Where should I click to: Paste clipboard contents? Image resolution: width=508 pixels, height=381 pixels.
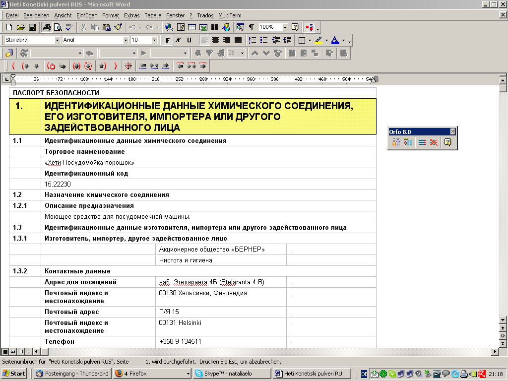click(x=106, y=27)
